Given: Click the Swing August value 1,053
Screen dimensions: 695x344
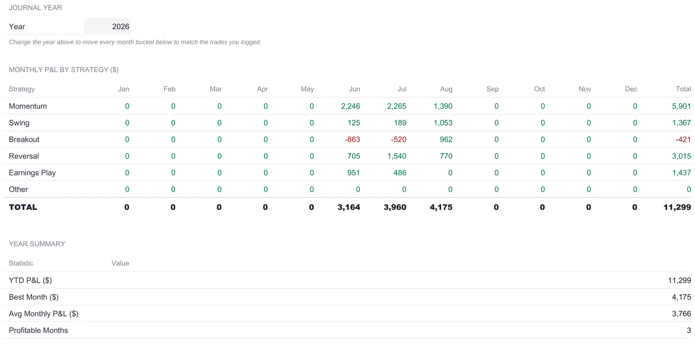Looking at the screenshot, I should pos(443,123).
